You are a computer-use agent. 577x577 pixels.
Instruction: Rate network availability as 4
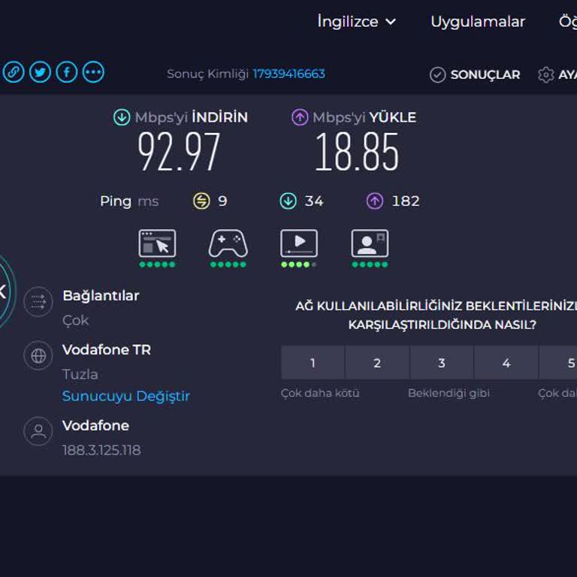point(506,362)
